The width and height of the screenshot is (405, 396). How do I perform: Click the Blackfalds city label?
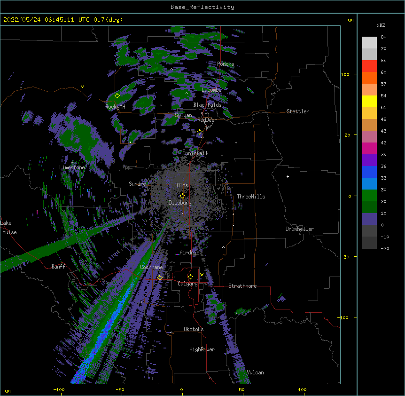tap(207, 105)
